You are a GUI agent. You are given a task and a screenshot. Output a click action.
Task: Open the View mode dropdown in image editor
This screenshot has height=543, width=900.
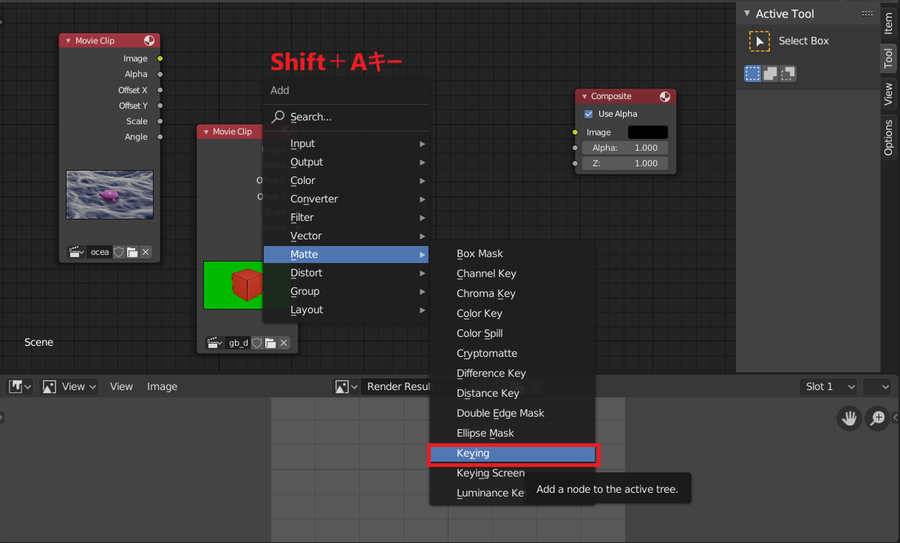[70, 386]
